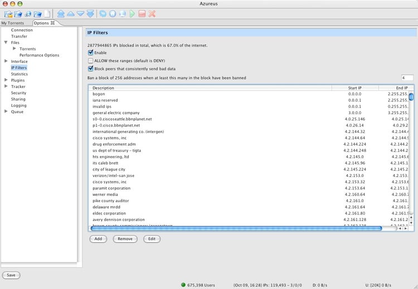This screenshot has width=418, height=289.
Task: Click the Save button
Action: pyautogui.click(x=11, y=275)
